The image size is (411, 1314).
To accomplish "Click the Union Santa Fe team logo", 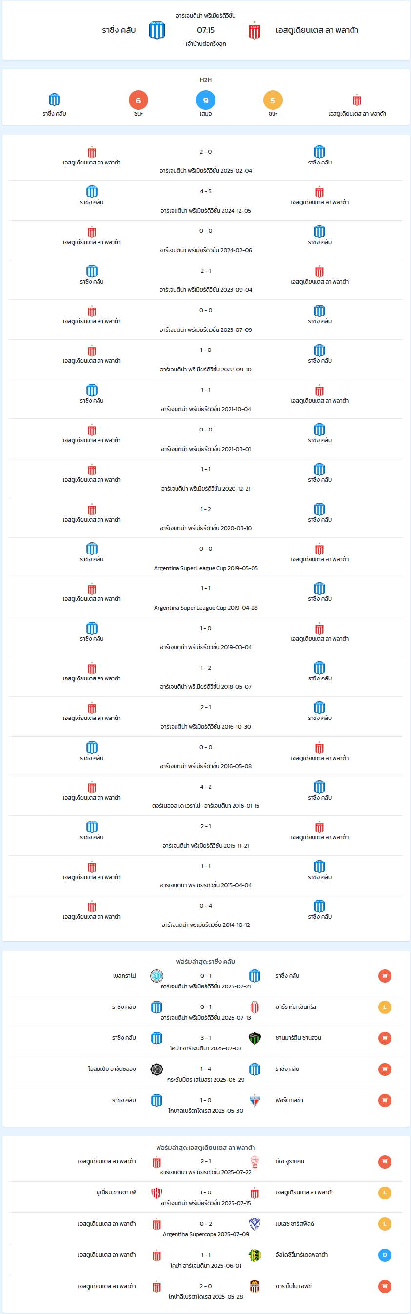I will tap(157, 1192).
